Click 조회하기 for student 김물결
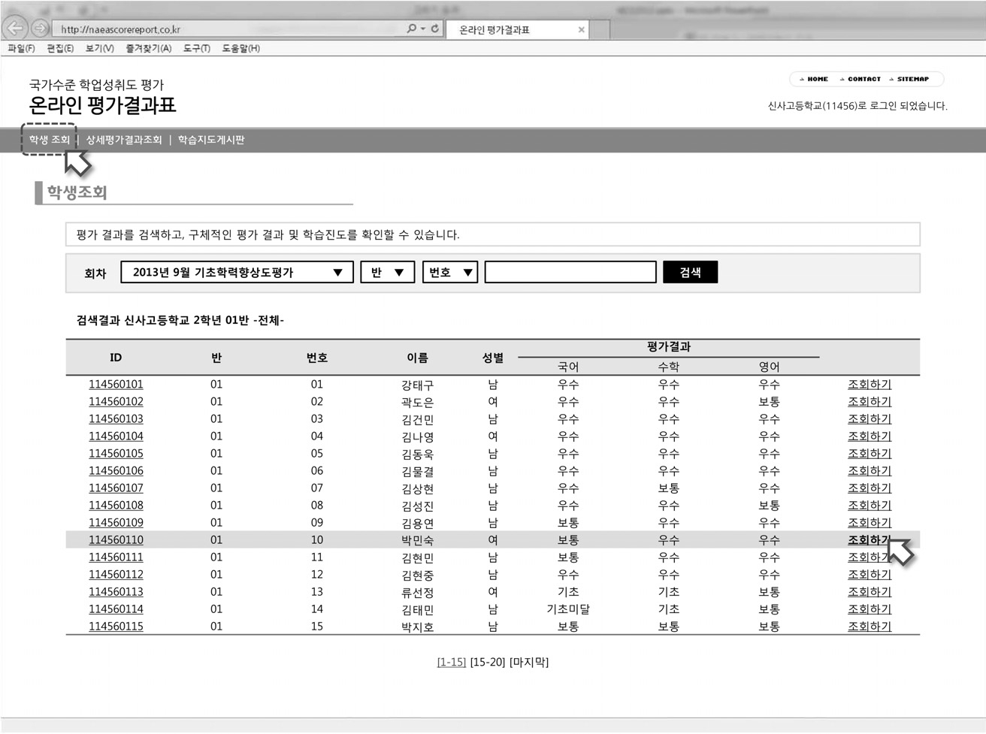The image size is (986, 734). click(x=870, y=471)
